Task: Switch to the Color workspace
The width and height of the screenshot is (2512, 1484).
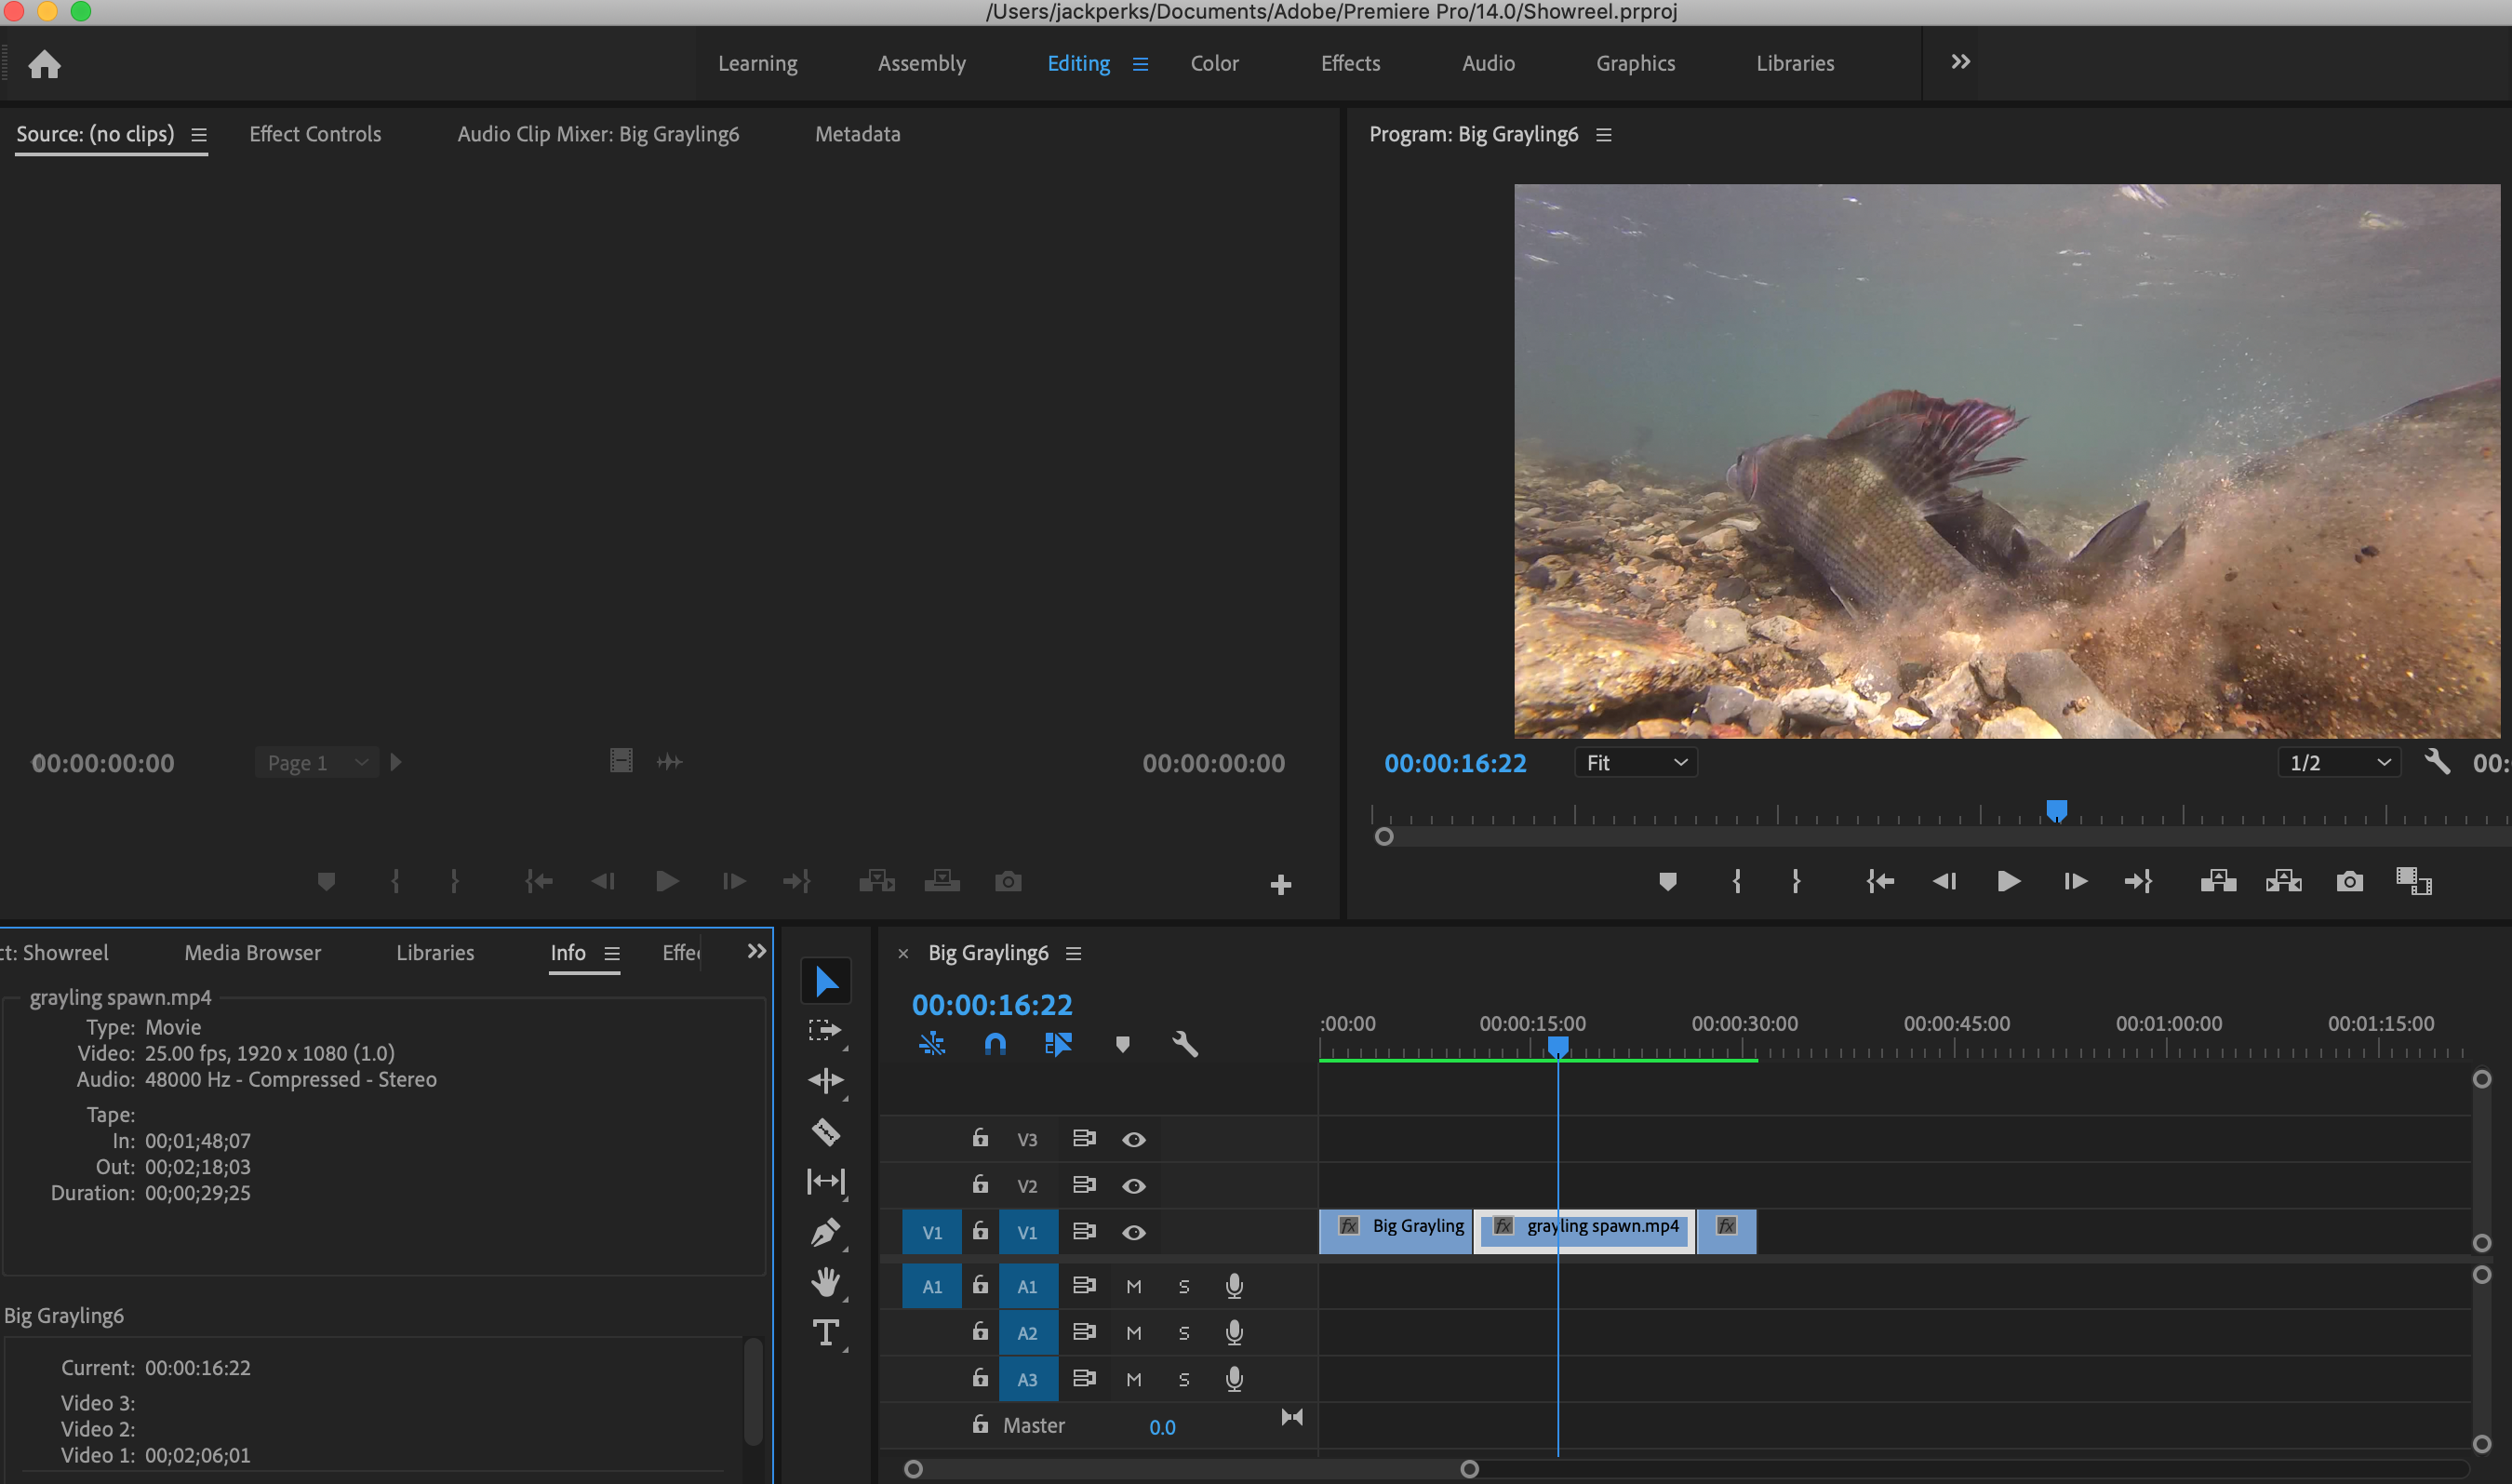Action: (x=1214, y=63)
